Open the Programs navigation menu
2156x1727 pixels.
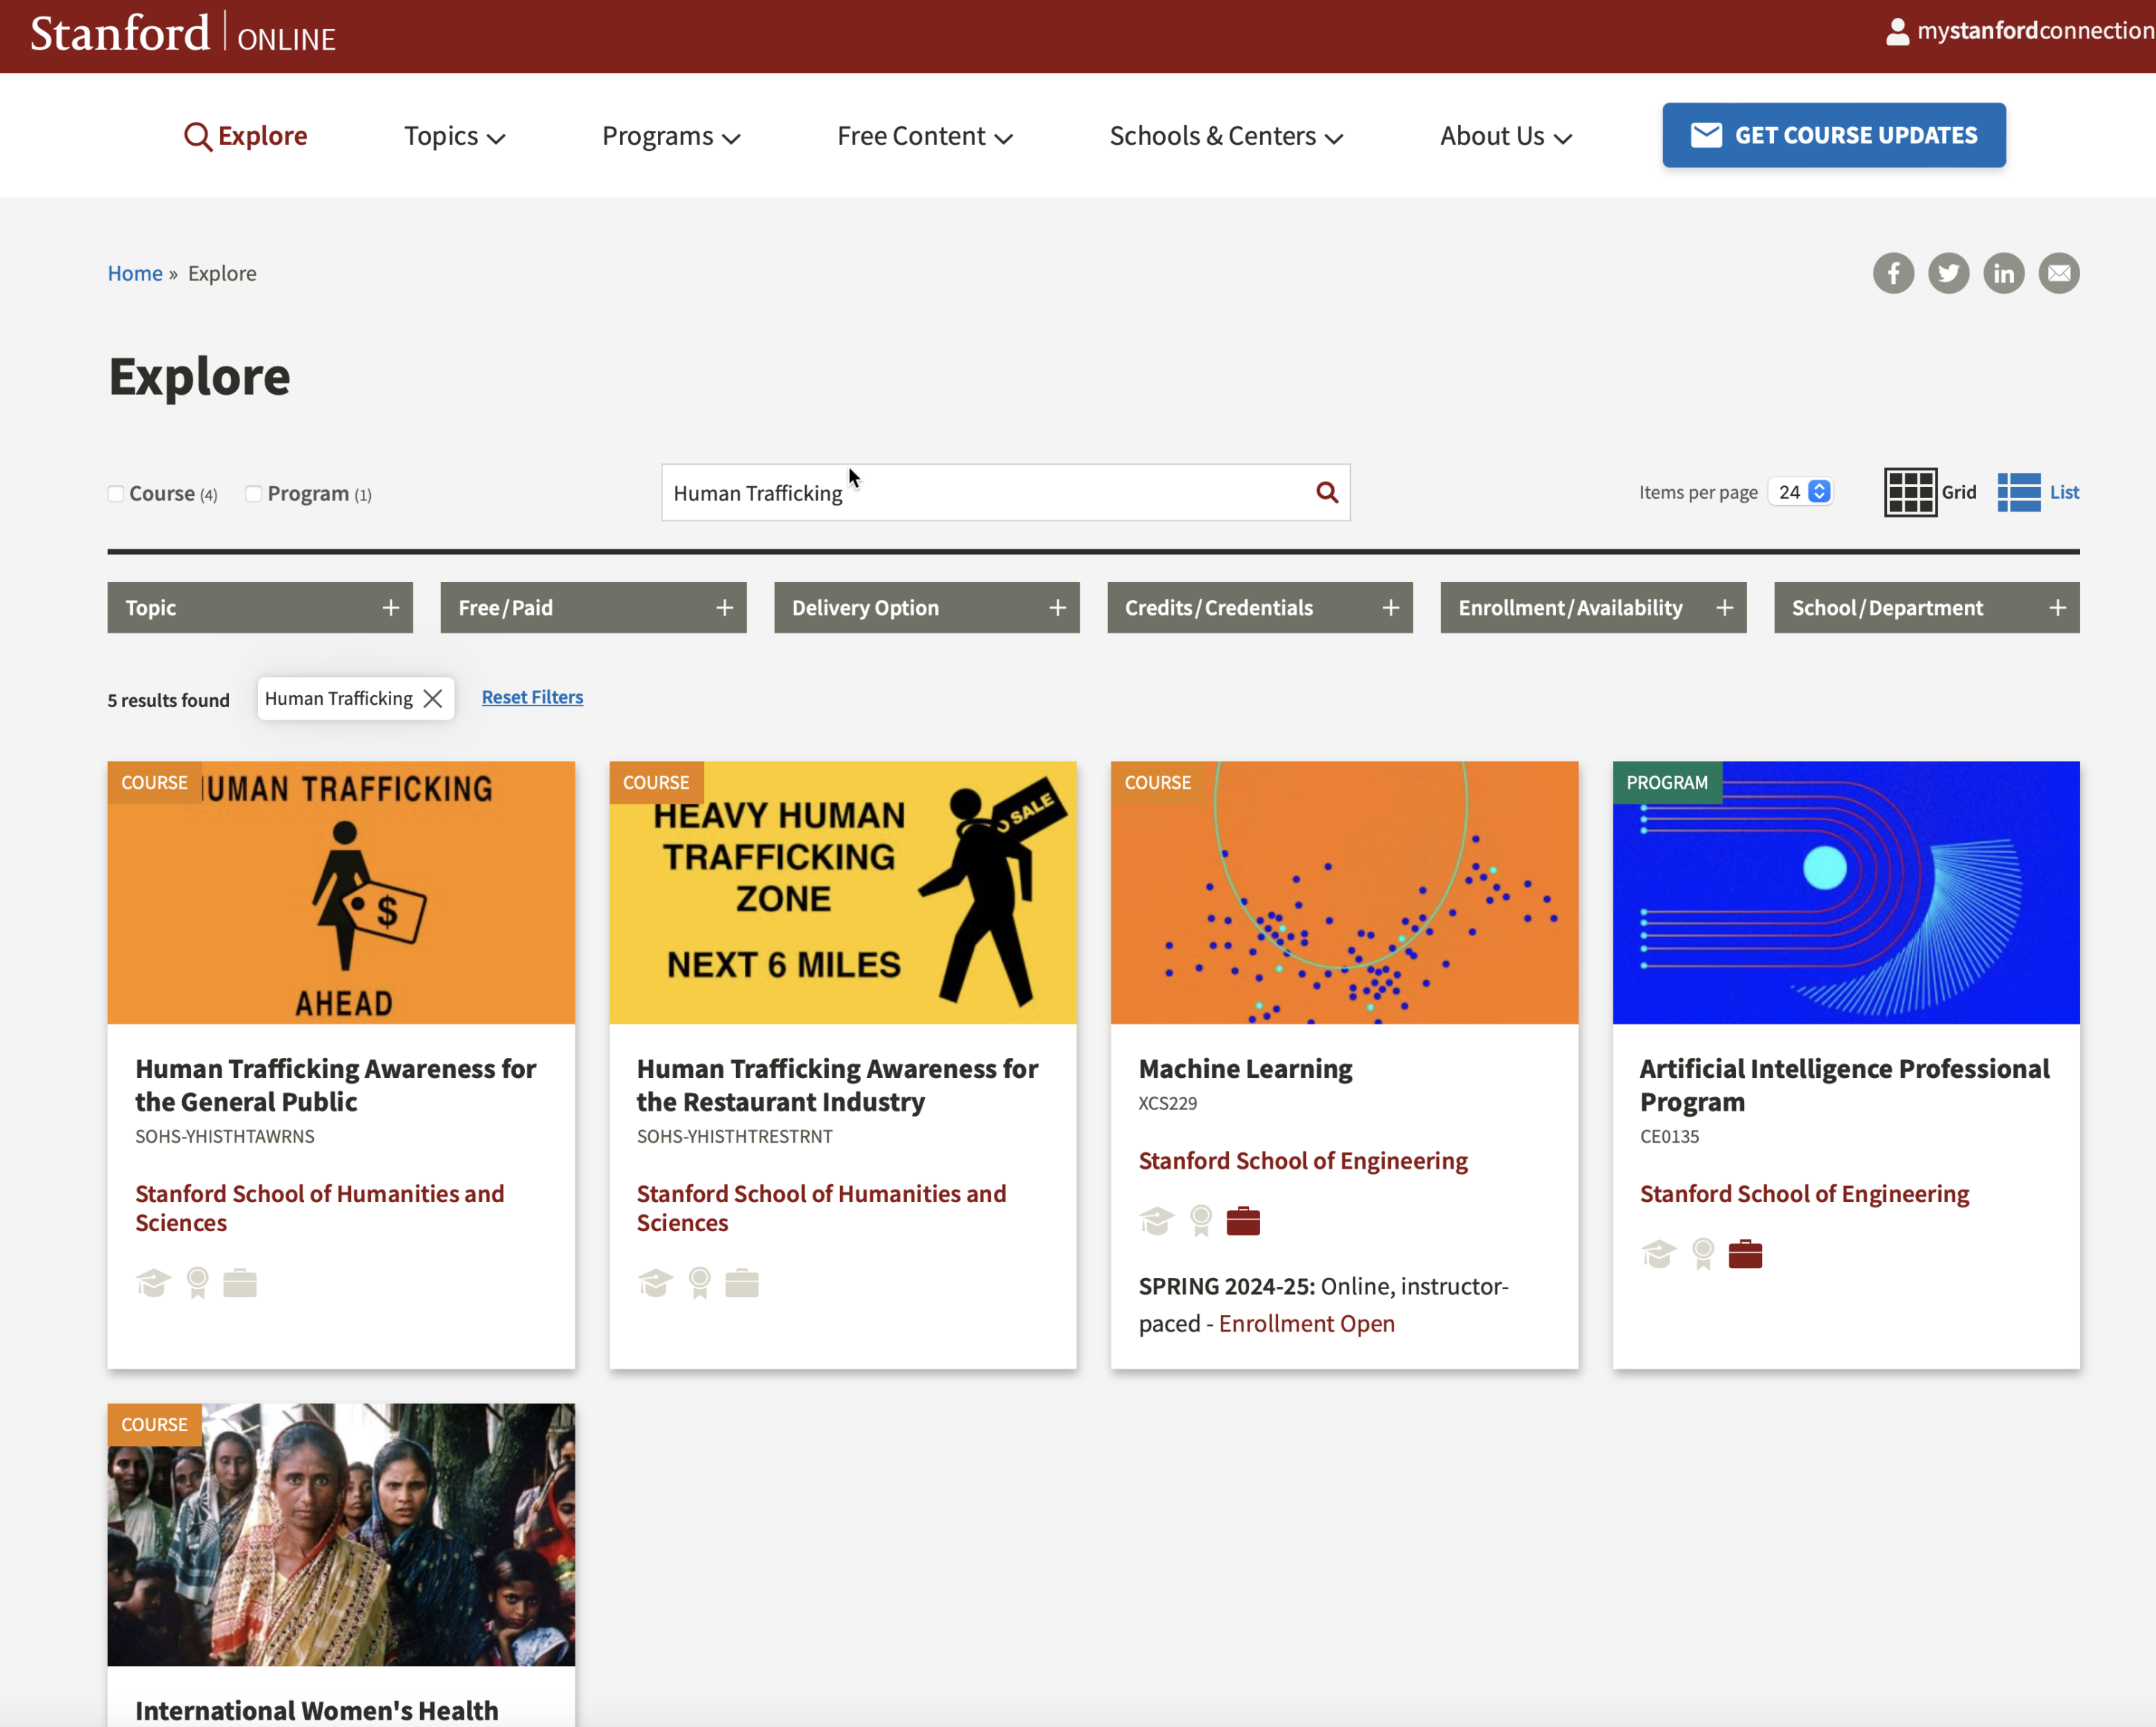coord(671,136)
